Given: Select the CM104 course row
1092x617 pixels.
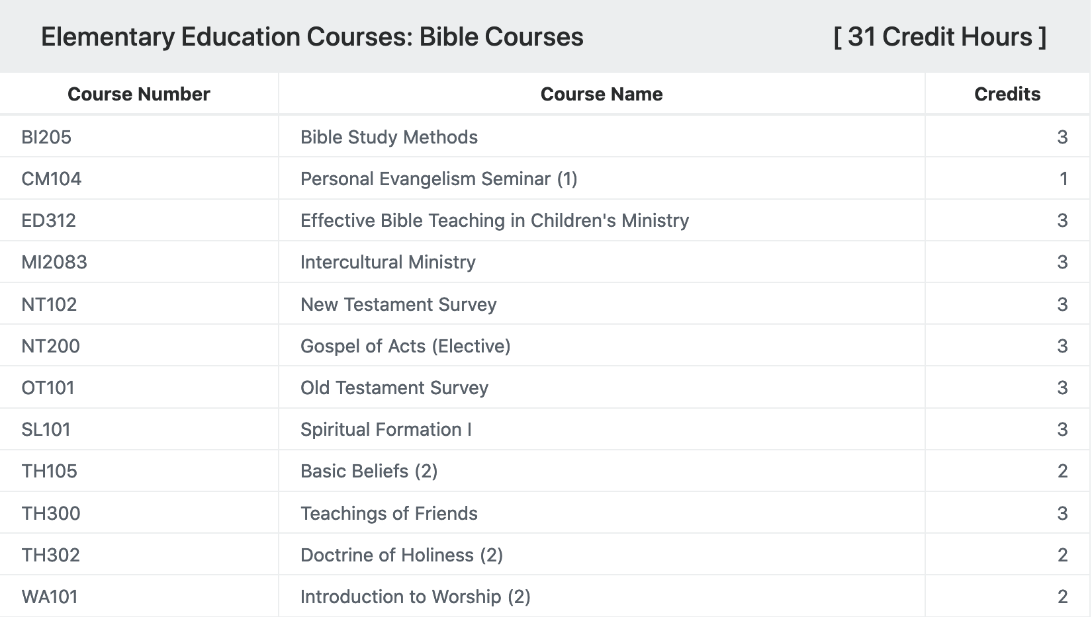Looking at the screenshot, I should 545,179.
